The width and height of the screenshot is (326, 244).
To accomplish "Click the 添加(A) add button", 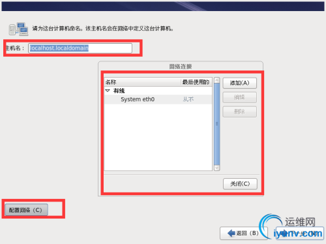I will pos(239,83).
